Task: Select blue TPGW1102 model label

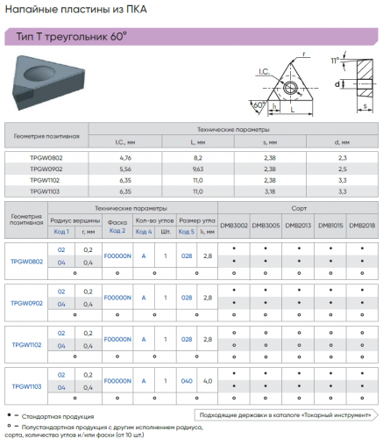Action: click(27, 345)
